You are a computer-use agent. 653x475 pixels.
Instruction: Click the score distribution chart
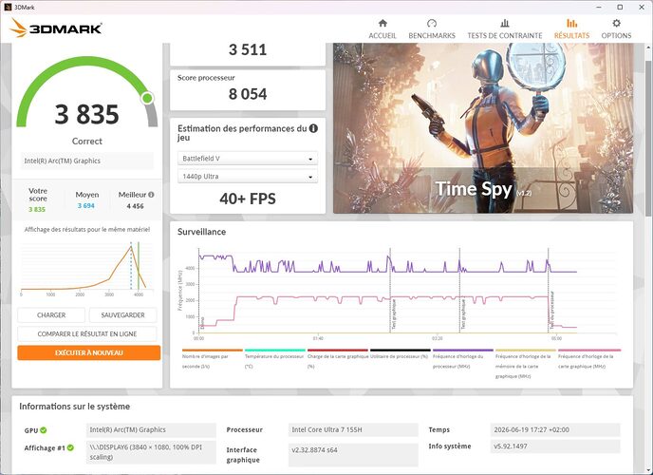(x=87, y=269)
